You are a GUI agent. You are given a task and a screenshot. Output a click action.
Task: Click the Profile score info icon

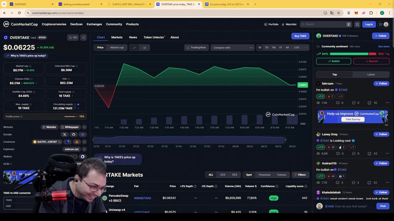pyautogui.click(x=21, y=117)
